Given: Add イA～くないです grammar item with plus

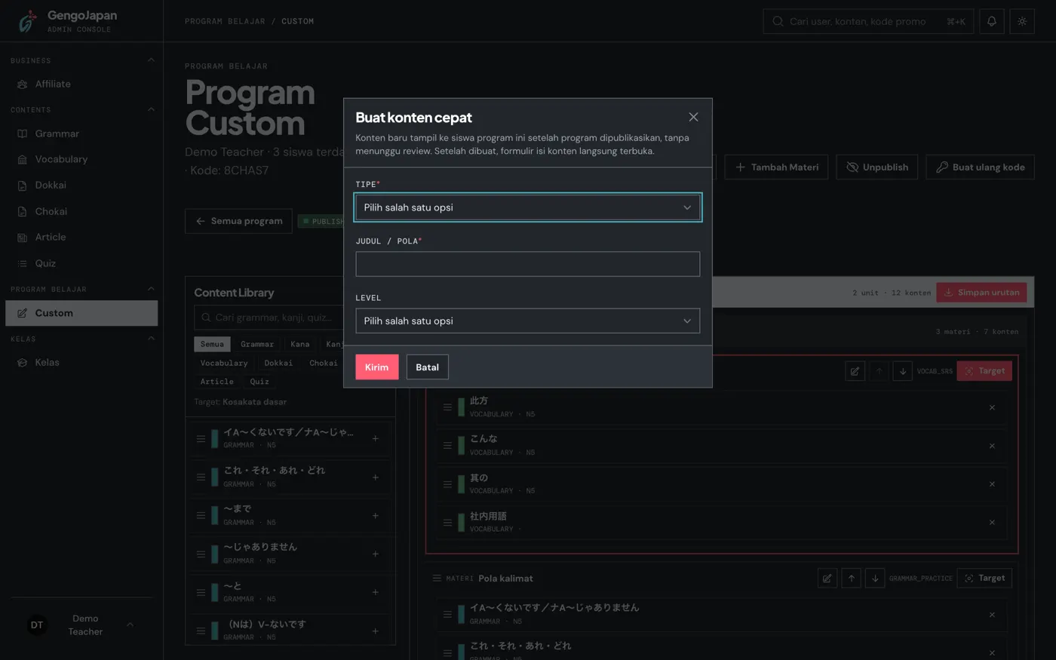Looking at the screenshot, I should (x=375, y=438).
